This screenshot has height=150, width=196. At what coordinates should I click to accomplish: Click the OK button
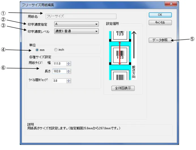pos(160,15)
